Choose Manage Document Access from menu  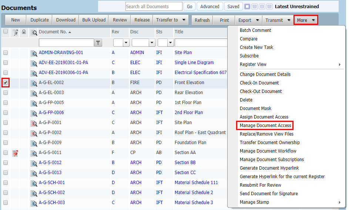tap(265, 126)
